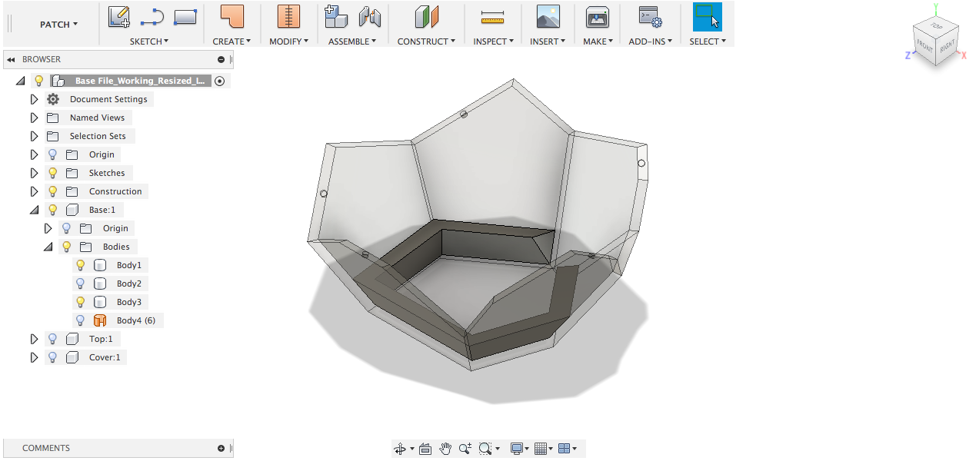Toggle Construction folder visibility lightbulb
The width and height of the screenshot is (976, 461).
[52, 191]
